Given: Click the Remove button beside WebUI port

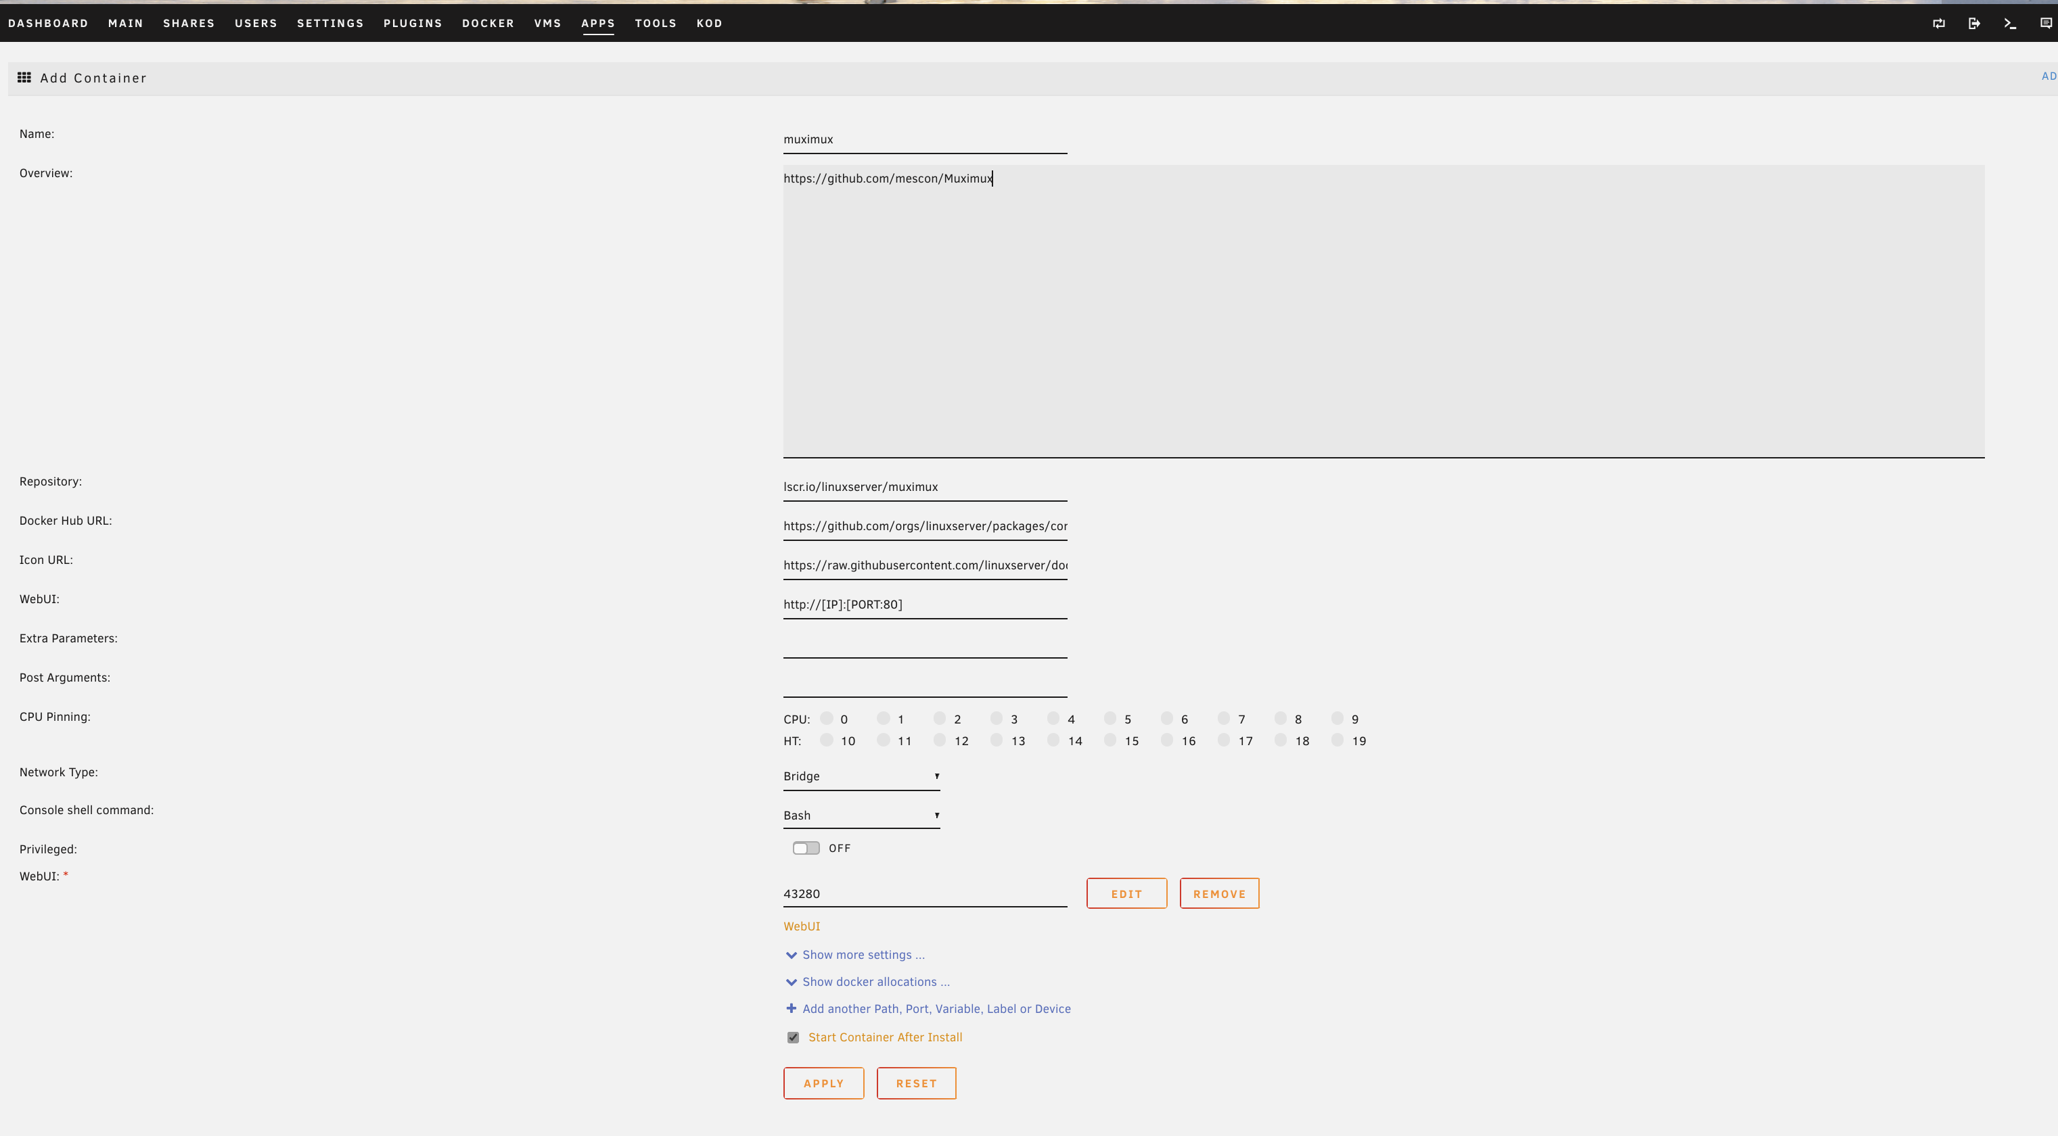Looking at the screenshot, I should click(1218, 893).
